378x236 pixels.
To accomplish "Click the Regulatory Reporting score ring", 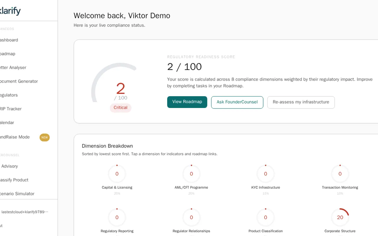I will pyautogui.click(x=117, y=217).
